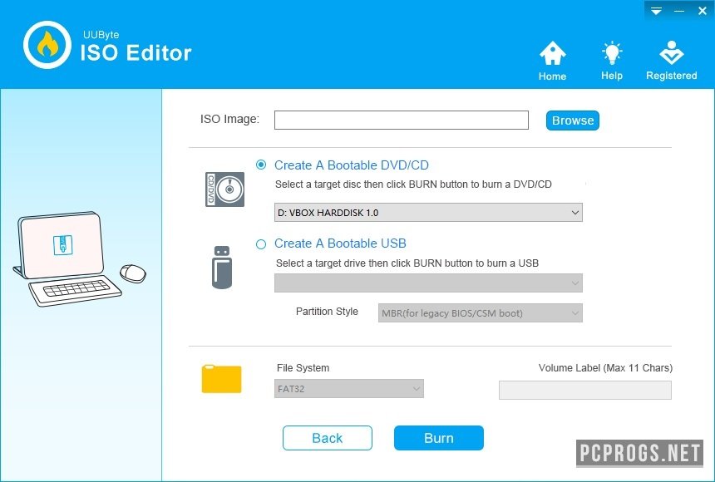
Task: Click the Back button
Action: point(327,438)
